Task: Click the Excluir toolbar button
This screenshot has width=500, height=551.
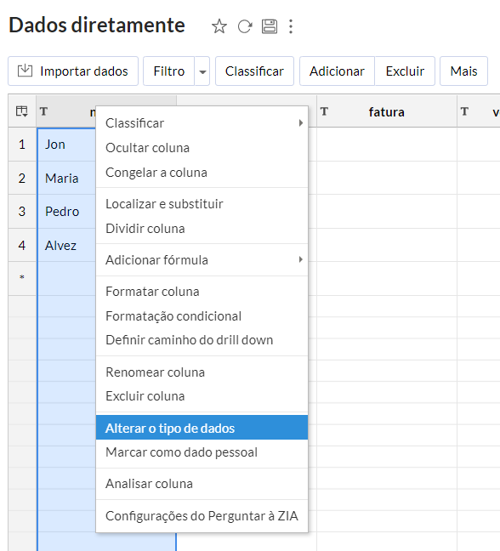Action: click(x=405, y=71)
